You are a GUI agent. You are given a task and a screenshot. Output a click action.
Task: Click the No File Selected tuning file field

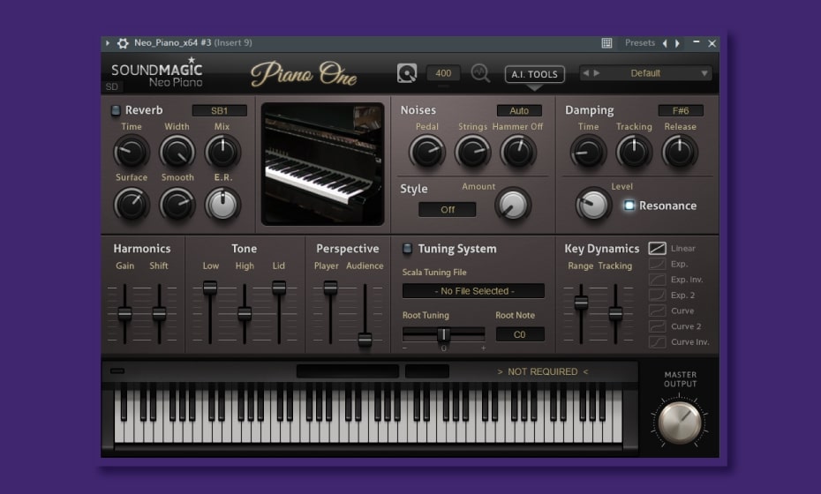coord(473,291)
